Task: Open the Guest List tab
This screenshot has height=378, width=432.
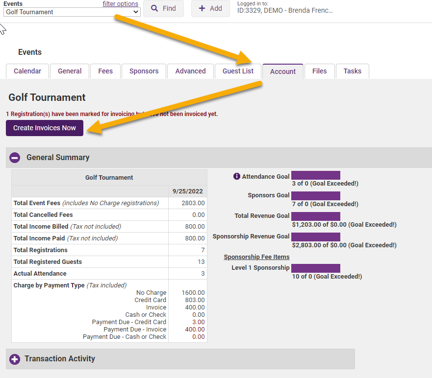Action: (x=238, y=71)
